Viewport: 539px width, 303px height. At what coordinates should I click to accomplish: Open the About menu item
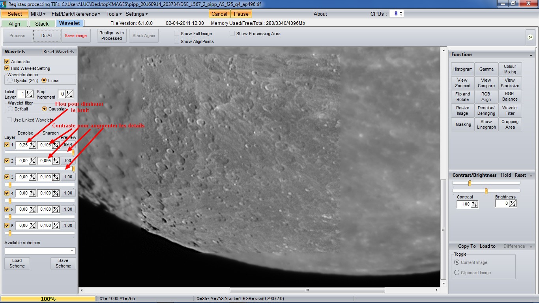[320, 14]
